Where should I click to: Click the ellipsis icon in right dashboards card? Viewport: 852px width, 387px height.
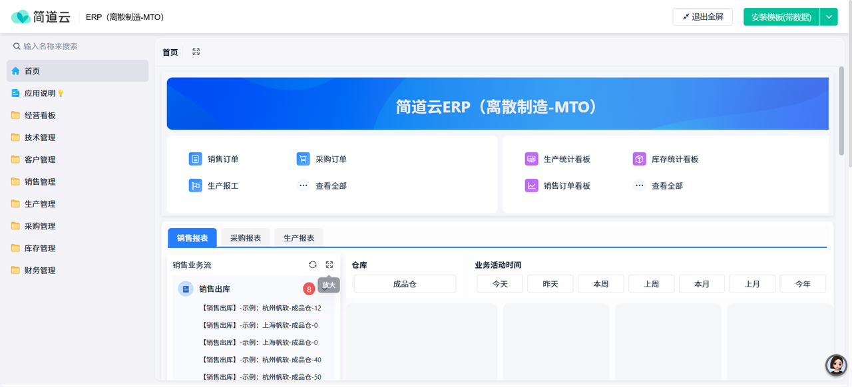(639, 186)
